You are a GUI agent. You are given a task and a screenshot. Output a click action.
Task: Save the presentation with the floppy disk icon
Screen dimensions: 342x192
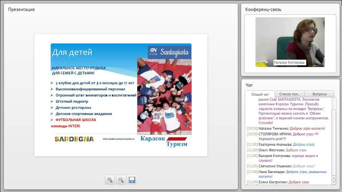tap(132, 180)
